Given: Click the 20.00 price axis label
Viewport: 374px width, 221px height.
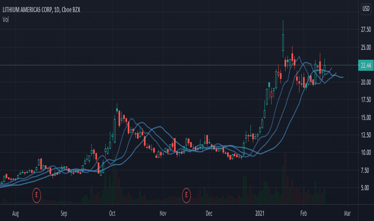Looking at the screenshot, I should [366, 82].
